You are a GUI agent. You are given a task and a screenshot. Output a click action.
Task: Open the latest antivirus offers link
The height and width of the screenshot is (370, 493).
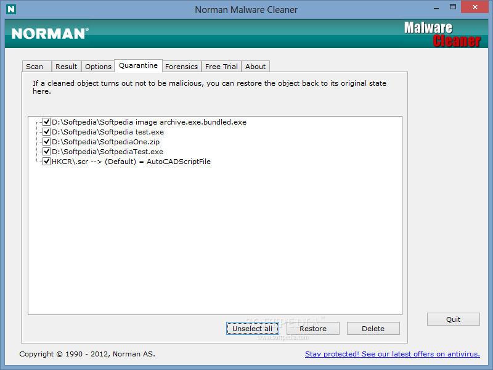pos(393,354)
